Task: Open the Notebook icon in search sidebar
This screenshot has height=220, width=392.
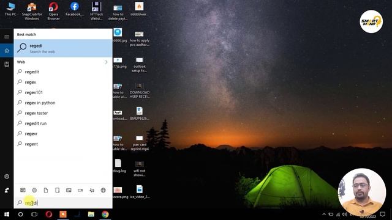Action: [7, 64]
